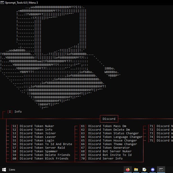
Task: Click entry 70 Discord Server Info
Action: [x=101, y=158]
